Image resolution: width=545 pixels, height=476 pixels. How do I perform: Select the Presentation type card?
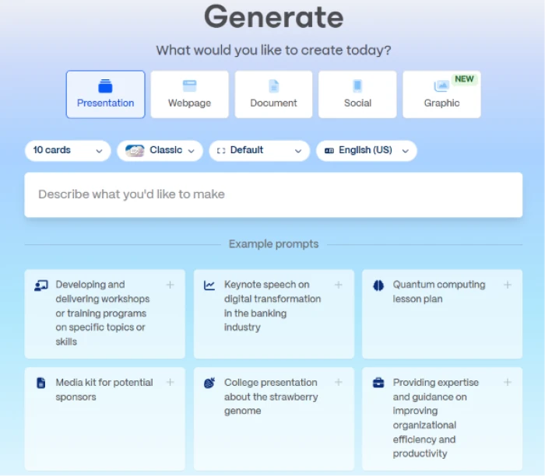click(105, 94)
